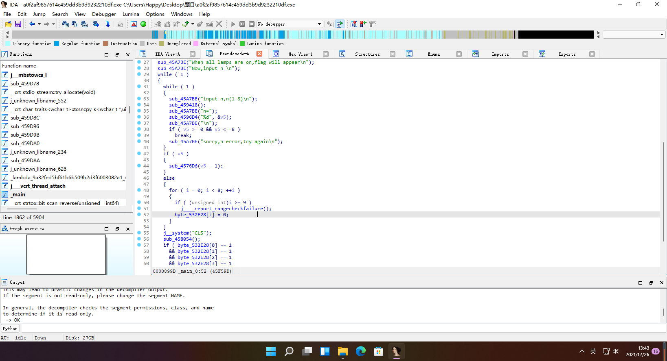Select sub_459D78 in the Functions list
Screen dimensions: 667x361
point(64,83)
